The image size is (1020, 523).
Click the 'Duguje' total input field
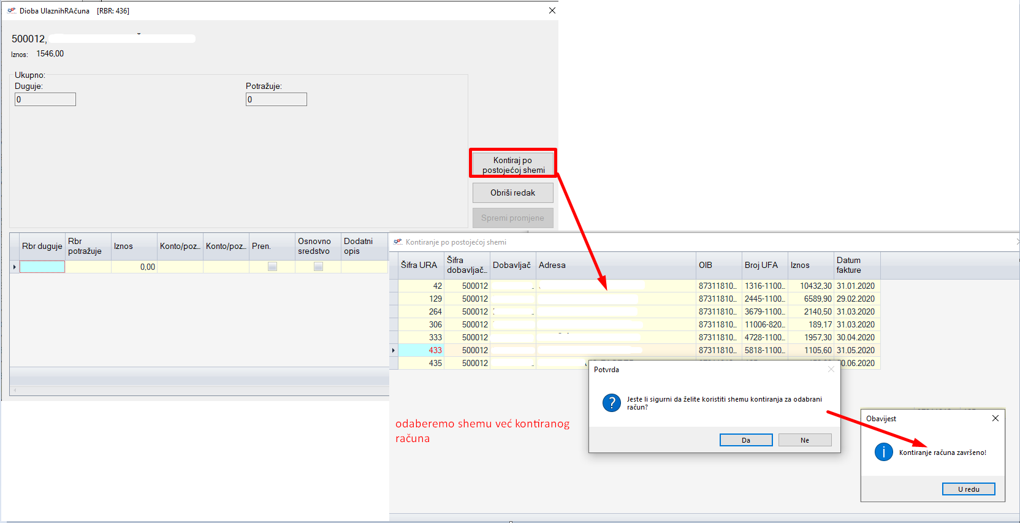[x=45, y=99]
